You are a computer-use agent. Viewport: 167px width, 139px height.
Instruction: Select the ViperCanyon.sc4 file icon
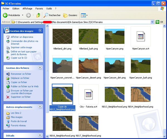coord(141,36)
